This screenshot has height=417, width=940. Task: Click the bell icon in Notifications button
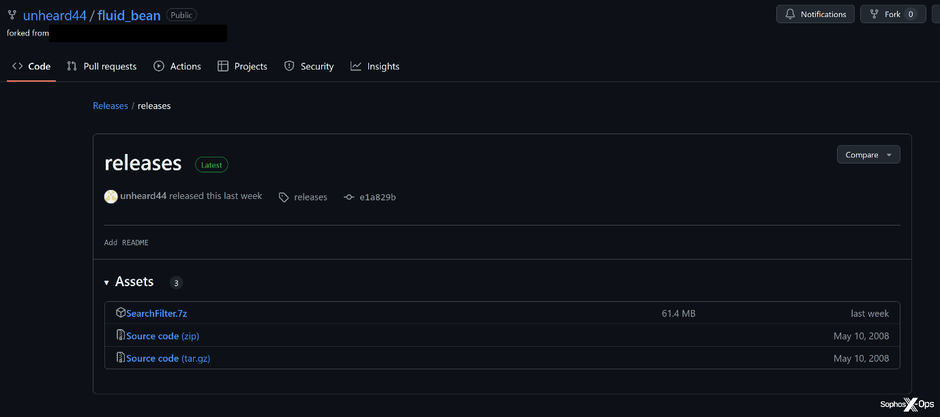(x=791, y=14)
